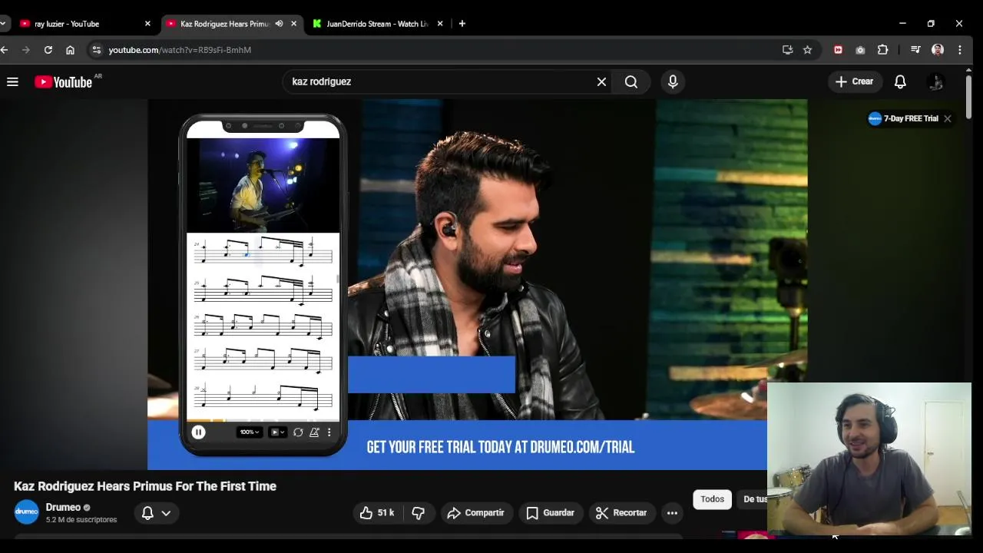Dismiss the 7-Day FREE Trial card

click(x=947, y=118)
